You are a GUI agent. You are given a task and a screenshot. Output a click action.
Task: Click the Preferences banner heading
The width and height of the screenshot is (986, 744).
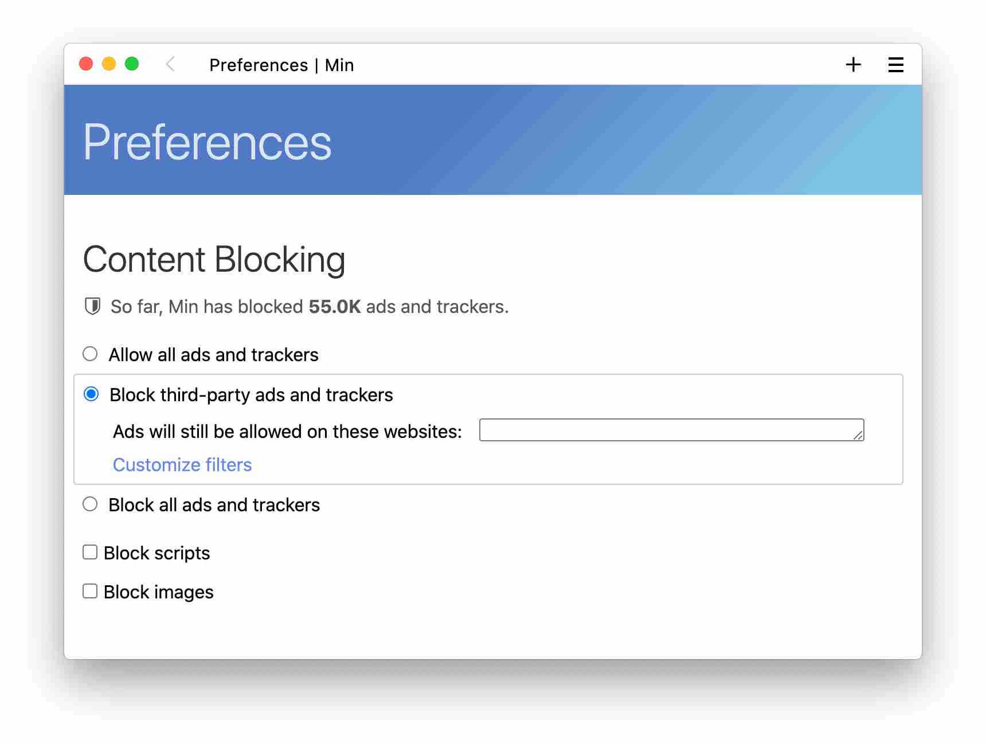click(x=207, y=142)
